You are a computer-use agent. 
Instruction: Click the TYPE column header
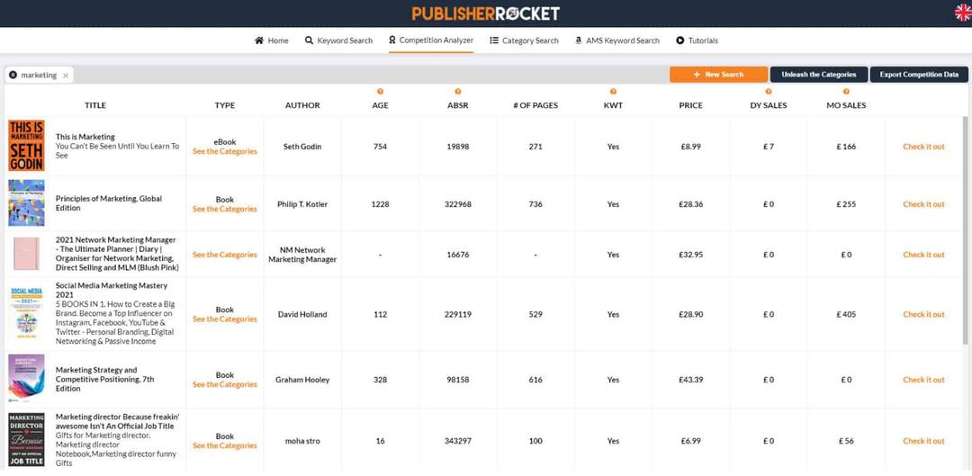pyautogui.click(x=224, y=105)
